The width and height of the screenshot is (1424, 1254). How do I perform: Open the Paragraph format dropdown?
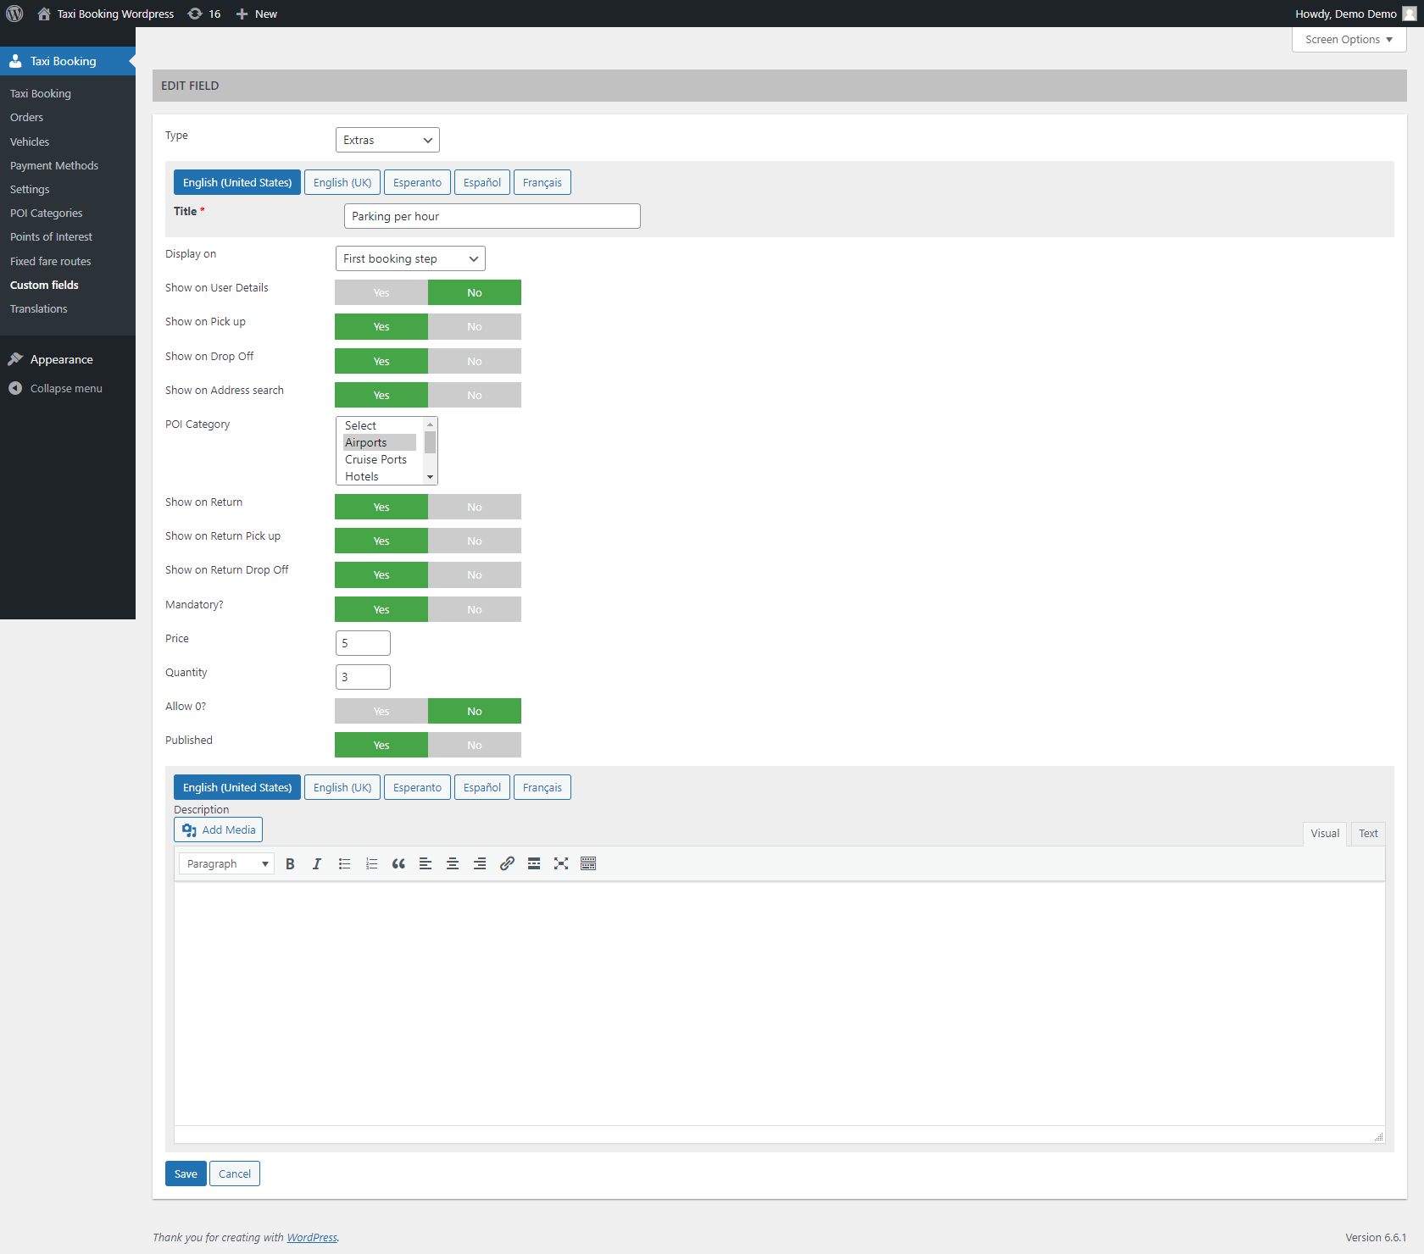(x=226, y=863)
